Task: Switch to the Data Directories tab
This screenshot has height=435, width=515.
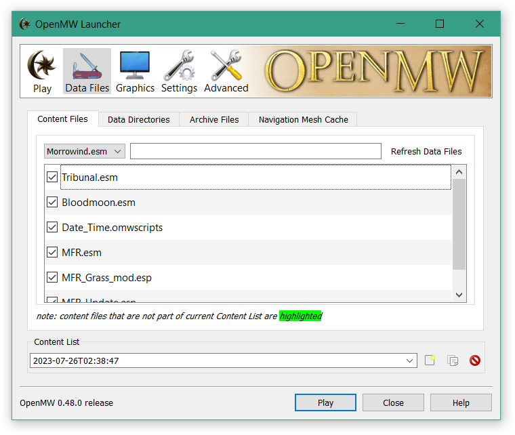Action: (x=138, y=120)
